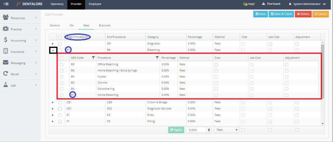
Task: Filter the ADA Code column
Action: pos(93,58)
